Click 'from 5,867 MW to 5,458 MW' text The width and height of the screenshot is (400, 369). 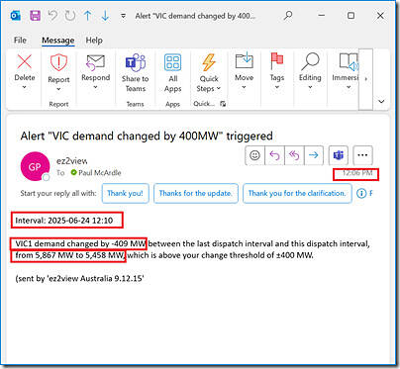tap(69, 255)
